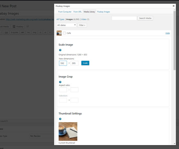Switch to the From URL tab

click(x=77, y=12)
